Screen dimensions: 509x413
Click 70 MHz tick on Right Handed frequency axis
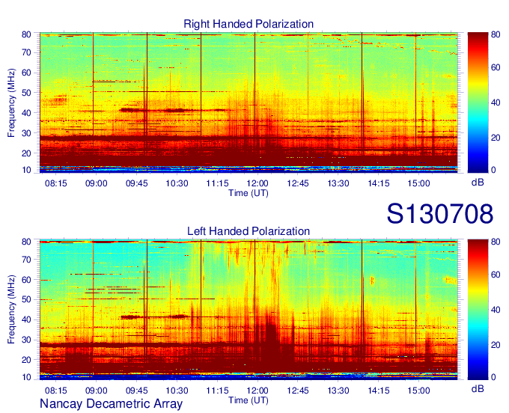point(26,52)
